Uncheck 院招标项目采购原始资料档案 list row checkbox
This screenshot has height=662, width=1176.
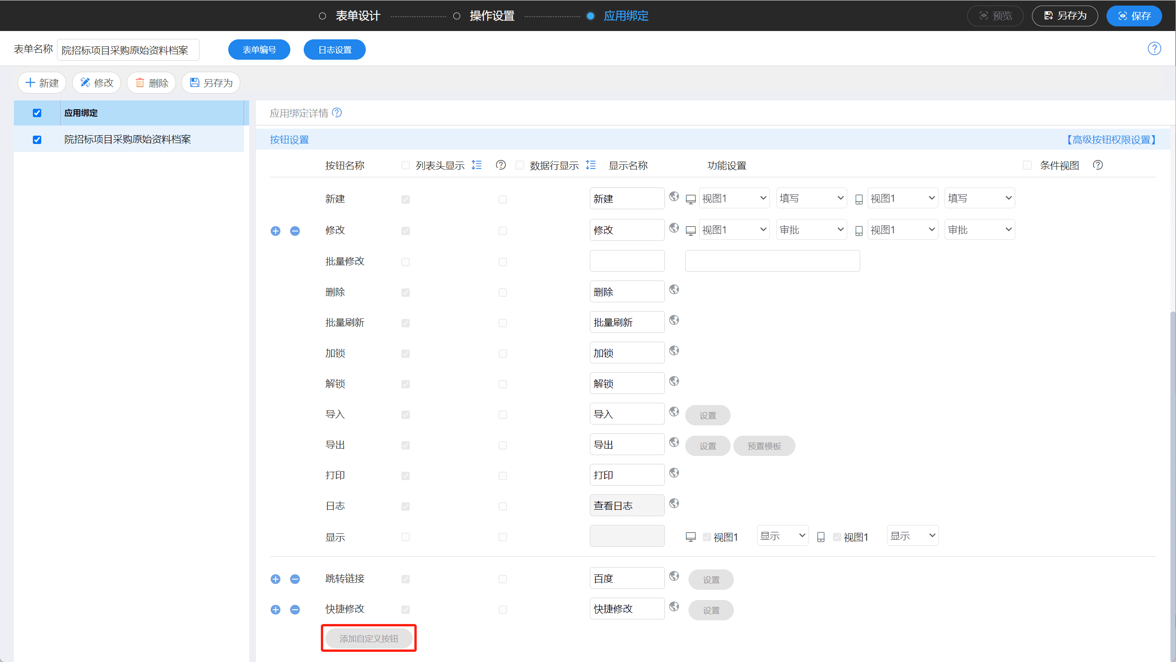click(x=37, y=140)
